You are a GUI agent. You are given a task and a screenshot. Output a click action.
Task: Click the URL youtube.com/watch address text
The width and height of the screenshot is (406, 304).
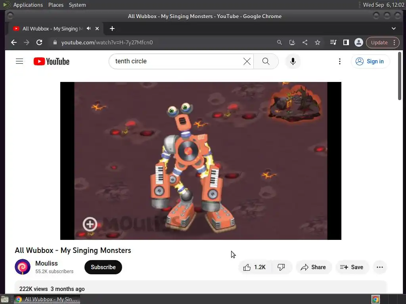pyautogui.click(x=107, y=42)
